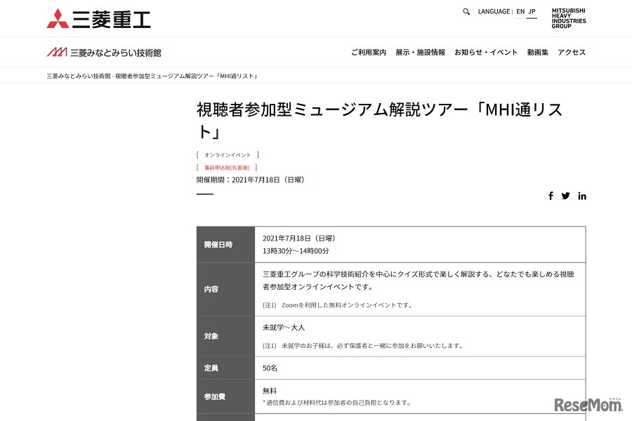This screenshot has height=421, width=632.
Task: Click the 三菱重工グループの科学技術紹介 description text
Action: click(x=419, y=281)
